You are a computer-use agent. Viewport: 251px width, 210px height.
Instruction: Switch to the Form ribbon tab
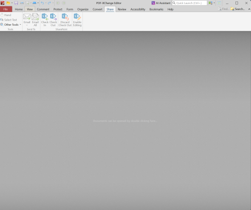point(70,9)
